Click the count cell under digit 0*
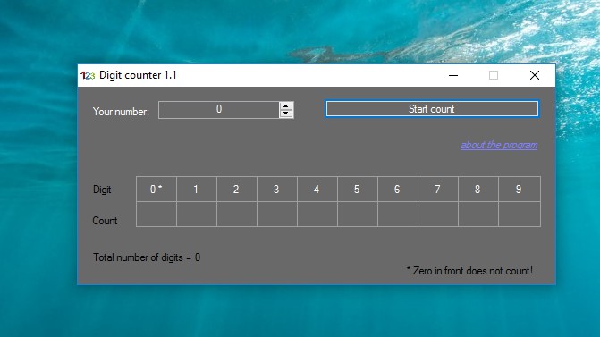The width and height of the screenshot is (600, 337). click(x=156, y=215)
